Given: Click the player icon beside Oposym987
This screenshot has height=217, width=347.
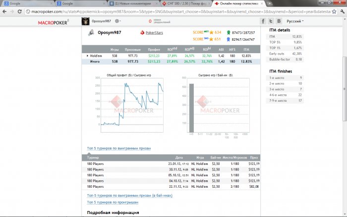Looking at the screenshot, I should pos(91,33).
